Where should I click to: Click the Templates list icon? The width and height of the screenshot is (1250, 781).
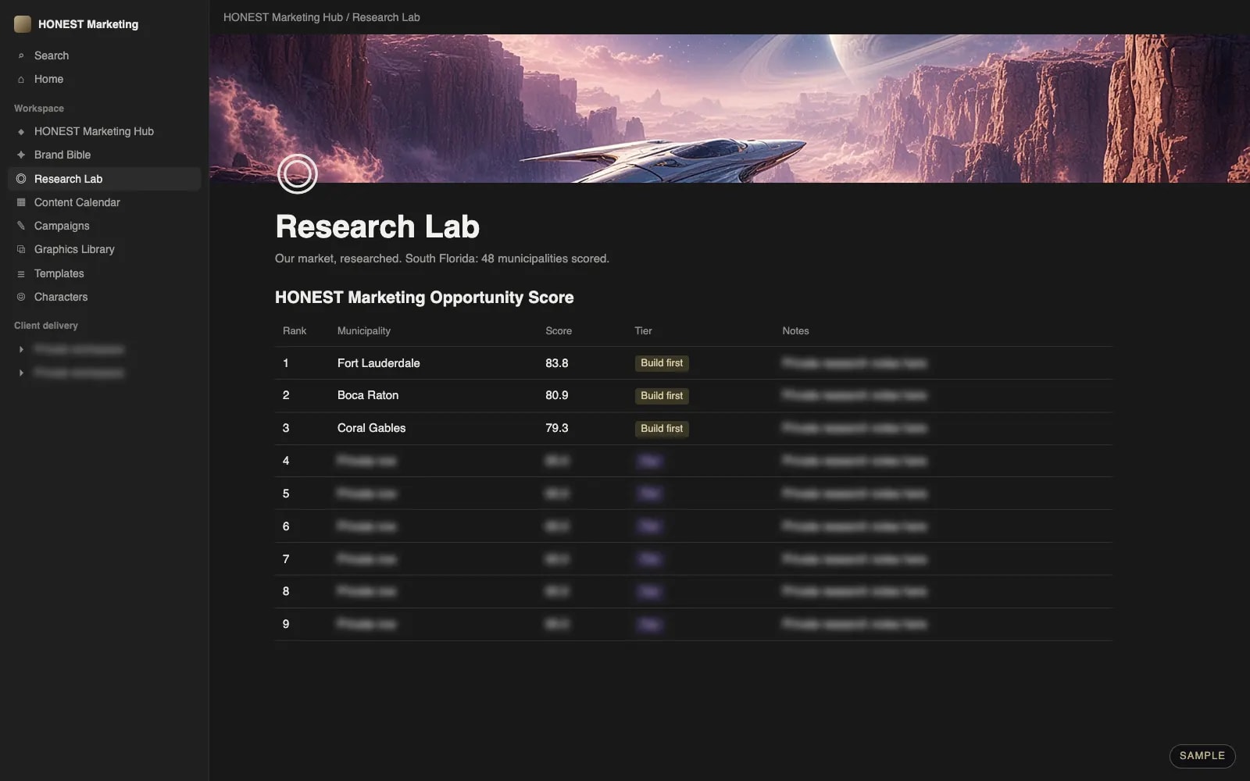[x=21, y=273]
